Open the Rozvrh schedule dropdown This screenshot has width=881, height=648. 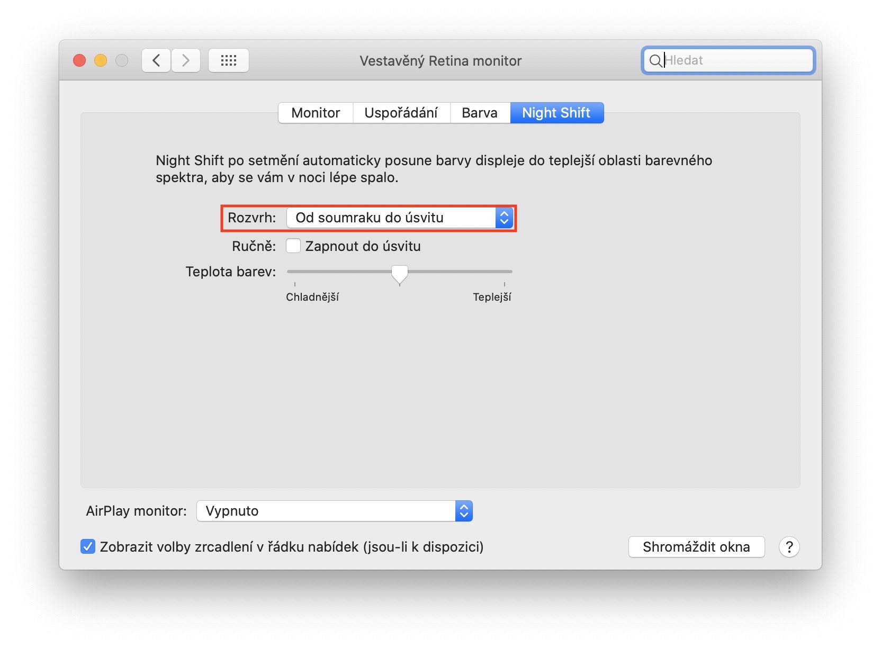[x=400, y=218]
